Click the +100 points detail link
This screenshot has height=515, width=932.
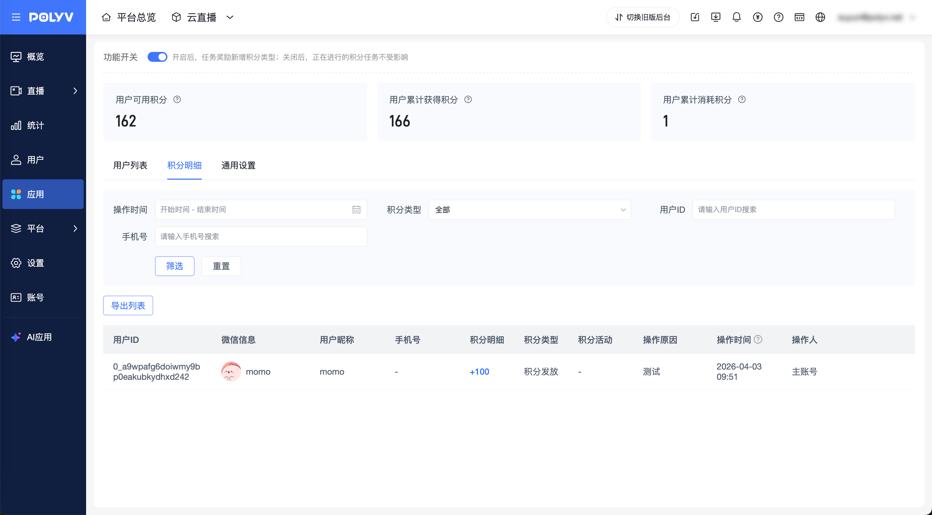479,372
